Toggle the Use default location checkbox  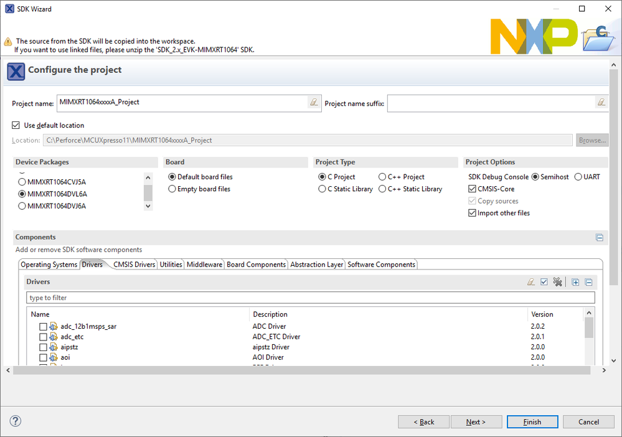16,125
